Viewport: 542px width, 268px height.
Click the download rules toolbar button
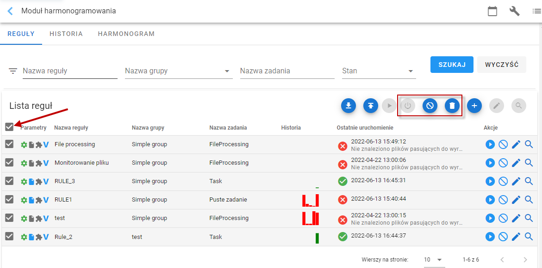349,106
